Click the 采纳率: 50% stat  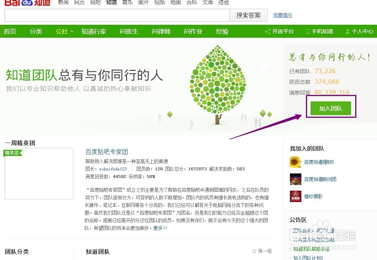(x=142, y=177)
